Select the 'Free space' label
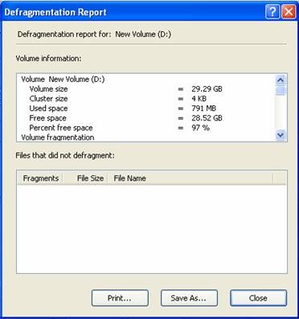 pos(47,118)
